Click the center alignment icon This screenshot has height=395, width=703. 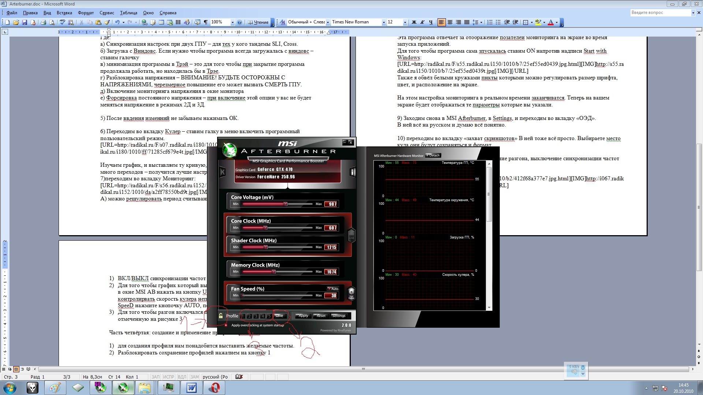450,22
